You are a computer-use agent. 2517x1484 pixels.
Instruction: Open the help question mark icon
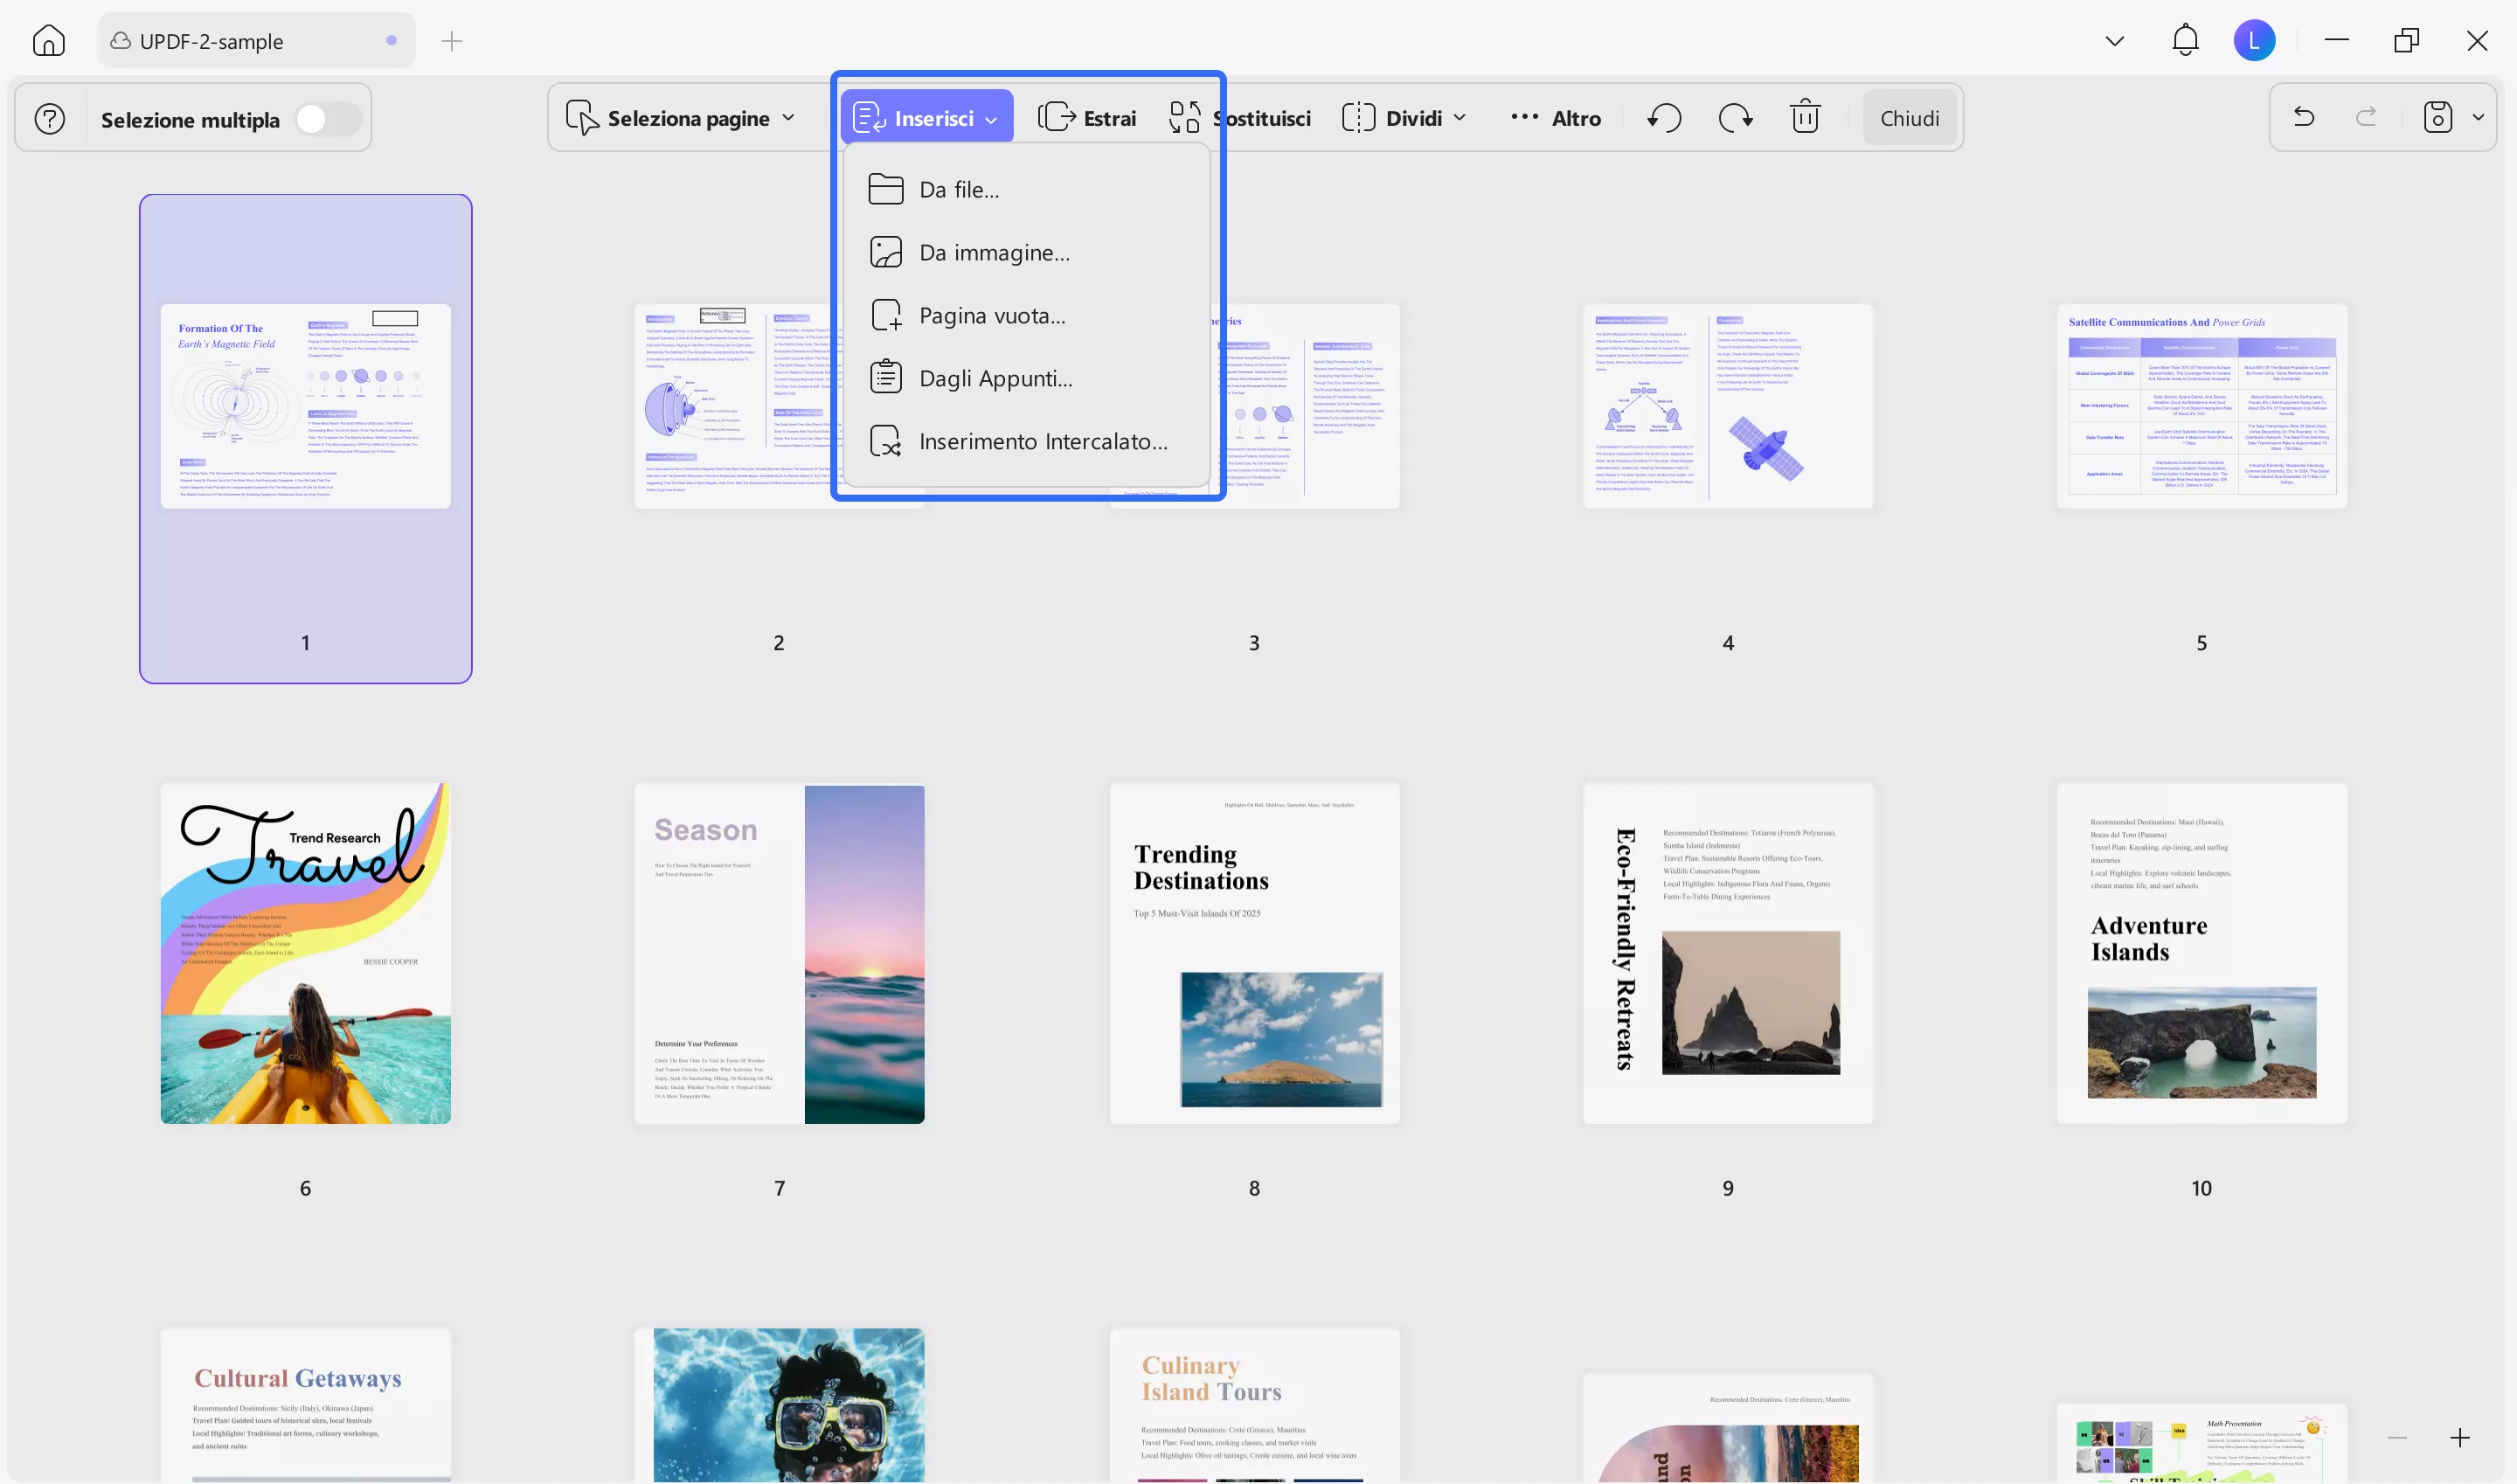(x=49, y=118)
